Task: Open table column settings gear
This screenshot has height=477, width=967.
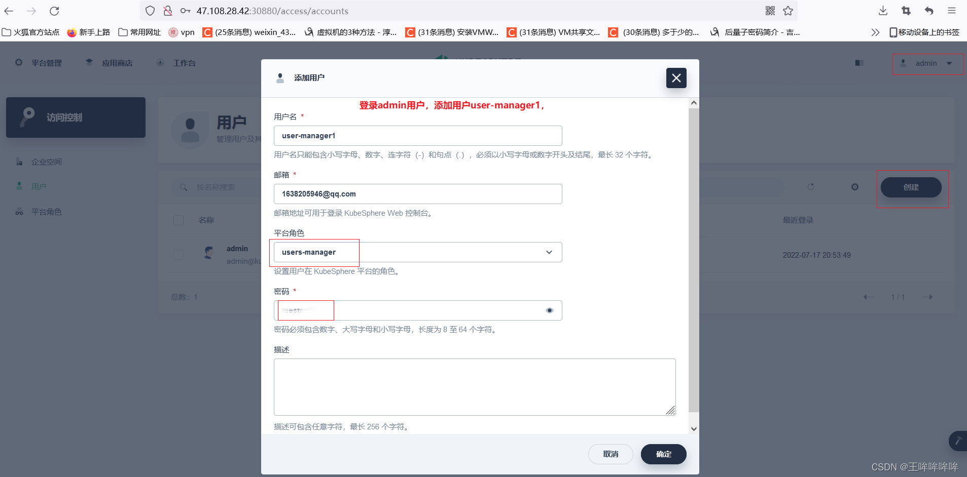Action: point(855,187)
